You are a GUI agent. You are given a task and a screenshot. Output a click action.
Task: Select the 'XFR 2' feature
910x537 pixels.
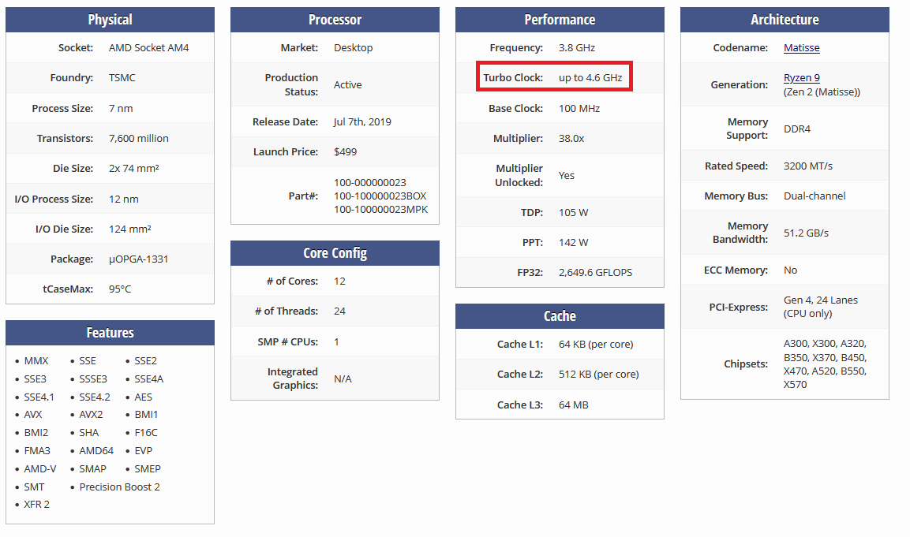click(36, 505)
